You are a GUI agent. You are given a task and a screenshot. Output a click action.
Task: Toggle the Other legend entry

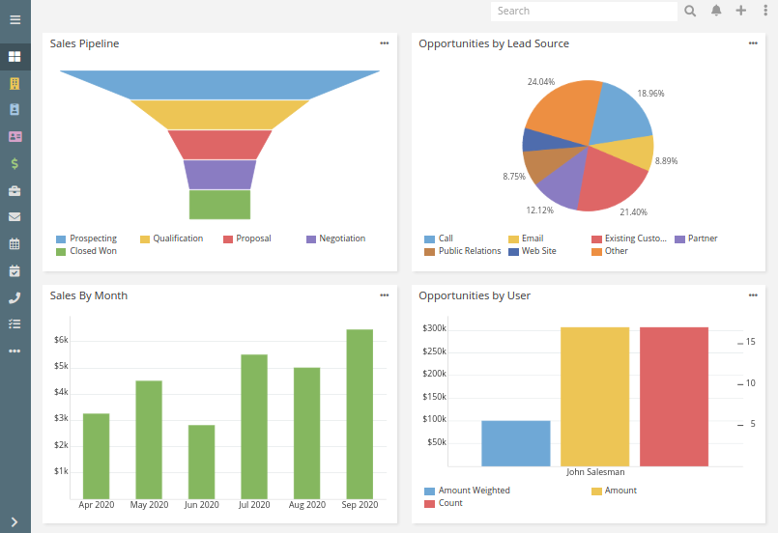(610, 251)
